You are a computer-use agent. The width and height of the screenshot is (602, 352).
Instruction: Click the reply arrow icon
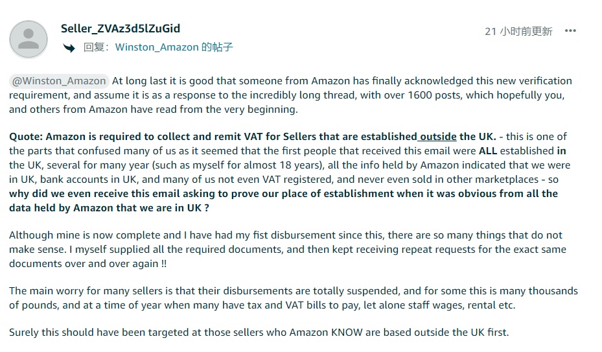pos(69,47)
